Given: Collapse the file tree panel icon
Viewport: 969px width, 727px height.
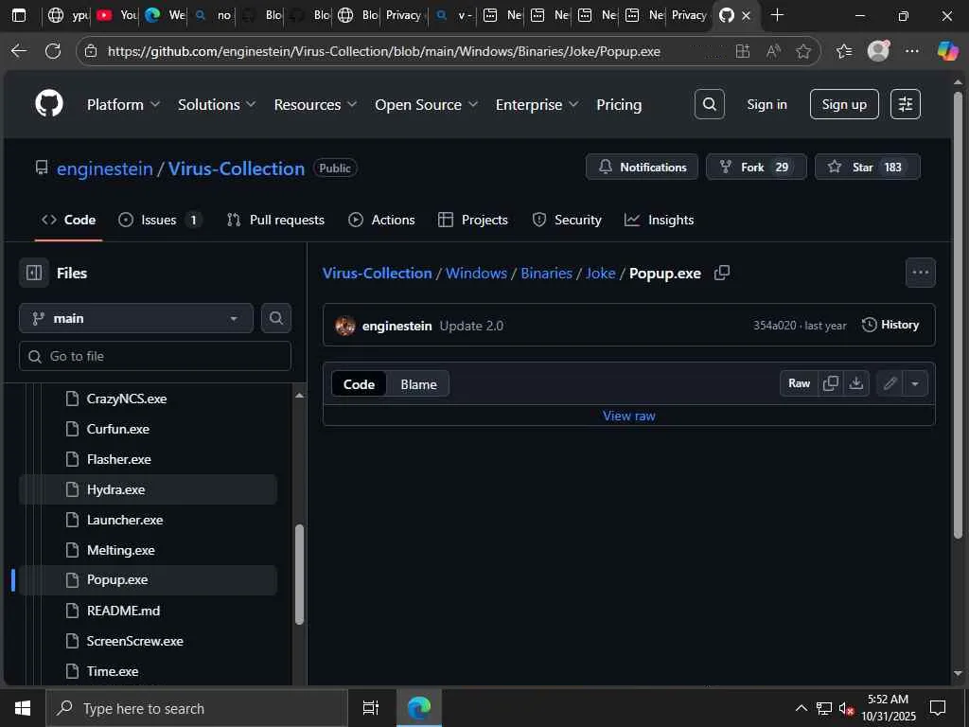Looking at the screenshot, I should pos(34,273).
